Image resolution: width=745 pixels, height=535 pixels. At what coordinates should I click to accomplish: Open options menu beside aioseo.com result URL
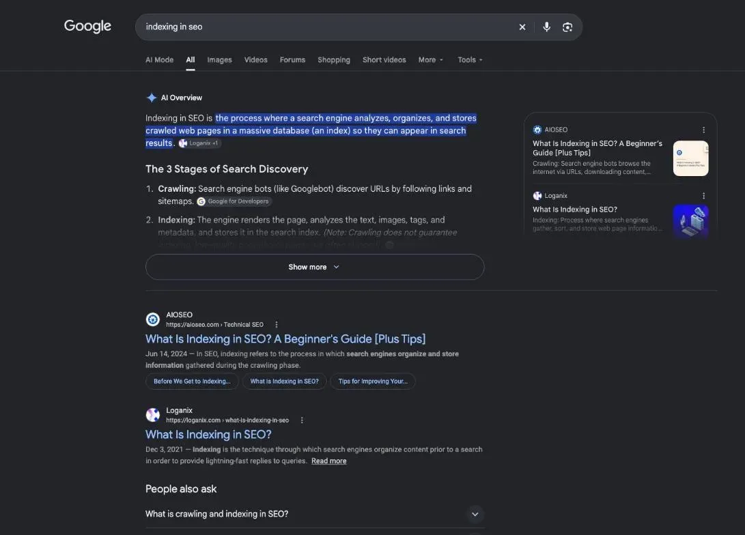pos(277,325)
